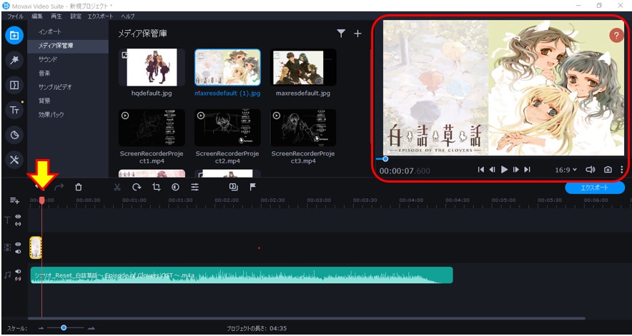632x336 pixels.
Task: Open the 再生 menu
Action: pyautogui.click(x=56, y=16)
